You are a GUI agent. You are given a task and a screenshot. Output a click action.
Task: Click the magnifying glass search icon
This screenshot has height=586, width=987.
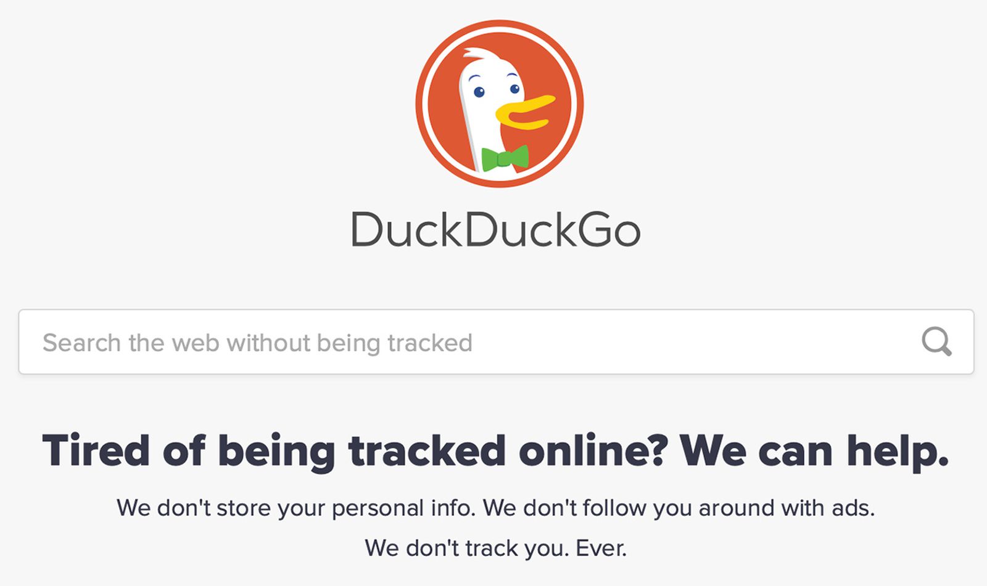click(x=936, y=341)
